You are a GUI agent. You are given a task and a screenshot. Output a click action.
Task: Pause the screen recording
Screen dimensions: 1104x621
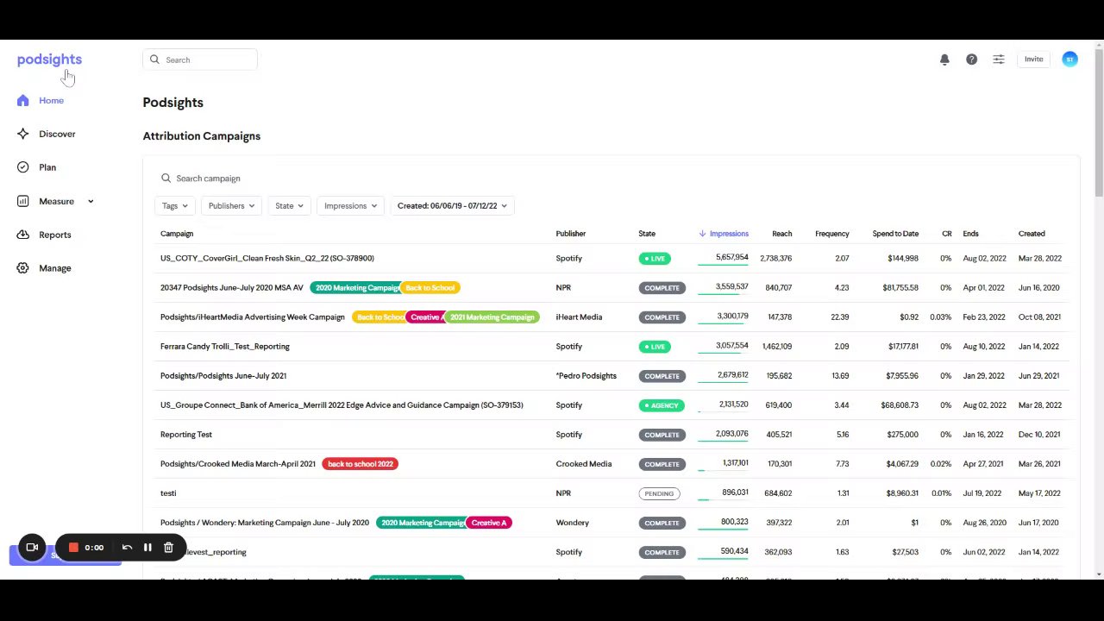click(x=147, y=547)
